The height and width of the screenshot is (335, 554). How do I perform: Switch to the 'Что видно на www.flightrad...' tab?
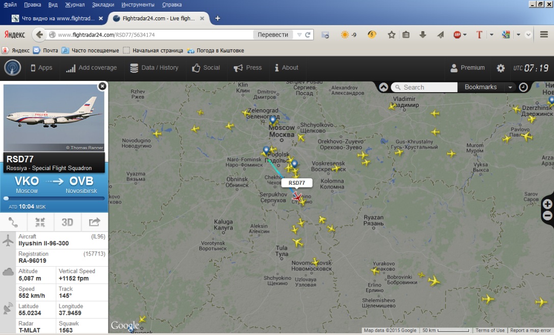pyautogui.click(x=58, y=18)
